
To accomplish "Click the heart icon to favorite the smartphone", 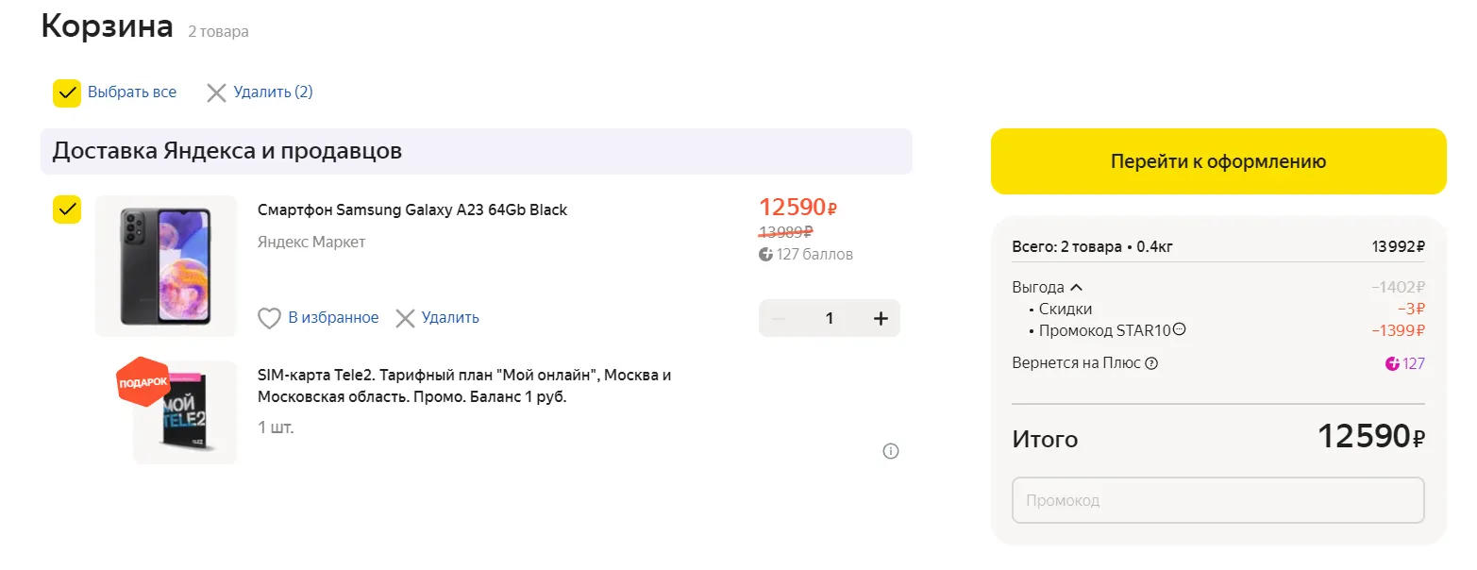I will point(269,318).
